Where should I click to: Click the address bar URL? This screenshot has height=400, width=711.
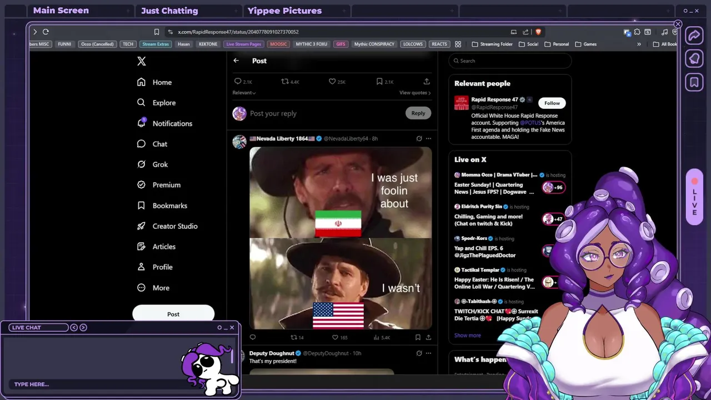click(x=238, y=32)
